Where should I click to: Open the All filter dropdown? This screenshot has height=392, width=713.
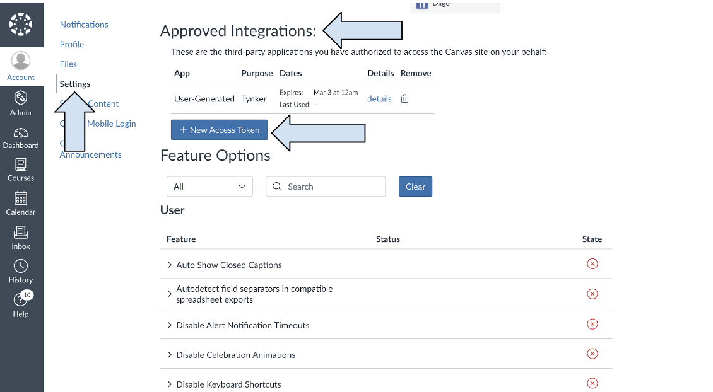click(209, 187)
